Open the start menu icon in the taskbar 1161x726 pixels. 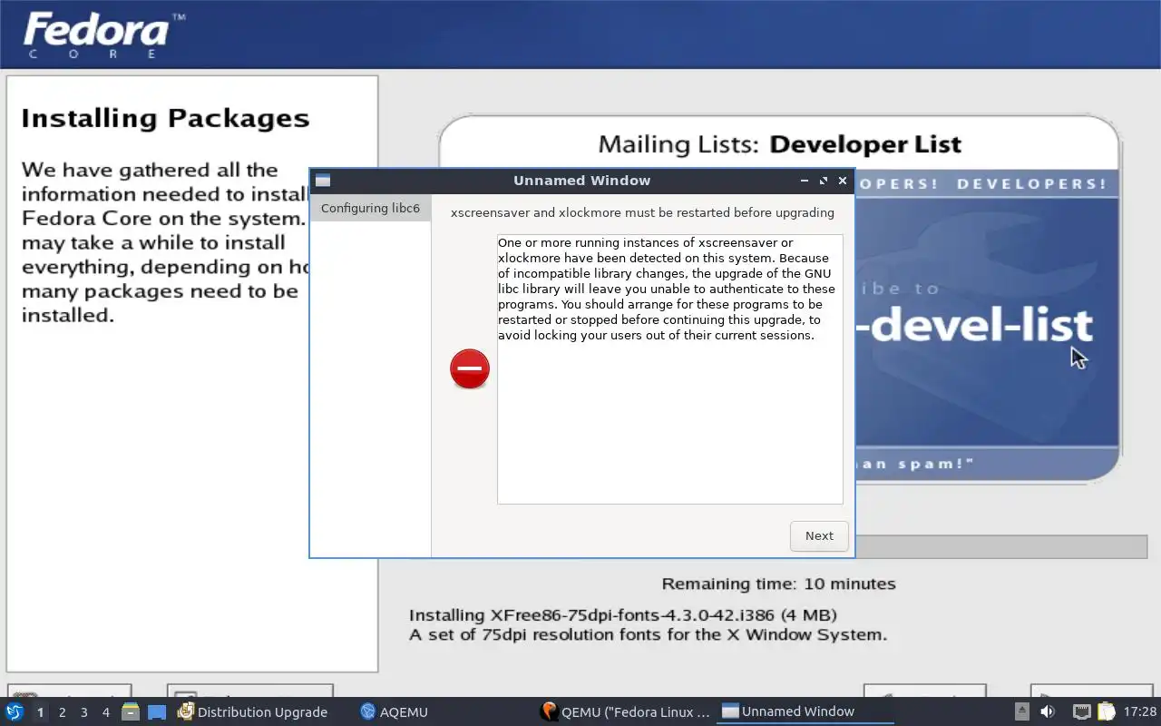click(15, 711)
